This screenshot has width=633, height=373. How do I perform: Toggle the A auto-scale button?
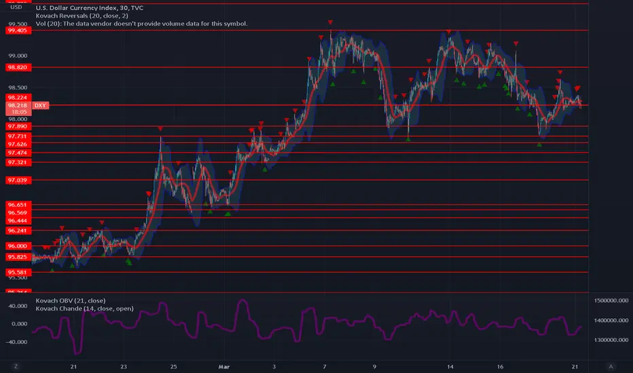click(x=611, y=366)
